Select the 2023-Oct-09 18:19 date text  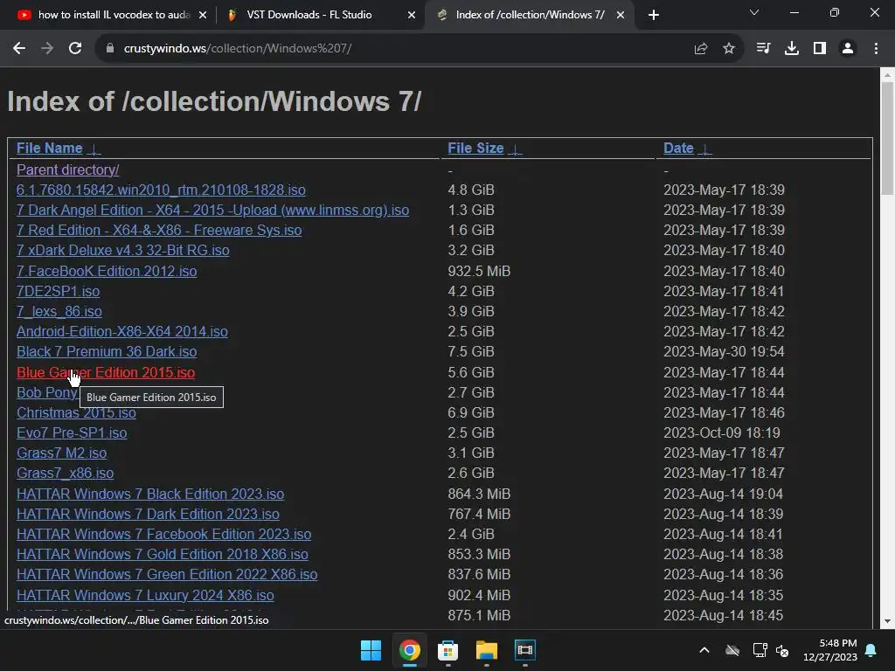(721, 433)
